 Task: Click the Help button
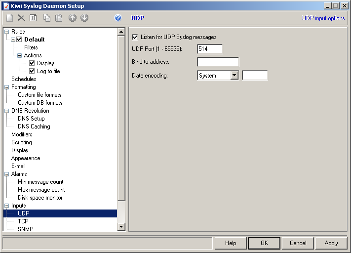click(231, 243)
